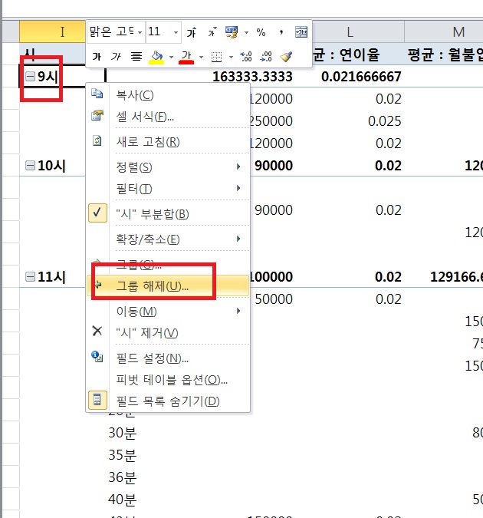
Task: Click the format painter brush icon
Action: 286,57
